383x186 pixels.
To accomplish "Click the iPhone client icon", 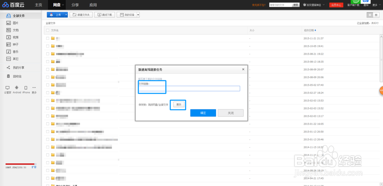I will coord(26,88).
